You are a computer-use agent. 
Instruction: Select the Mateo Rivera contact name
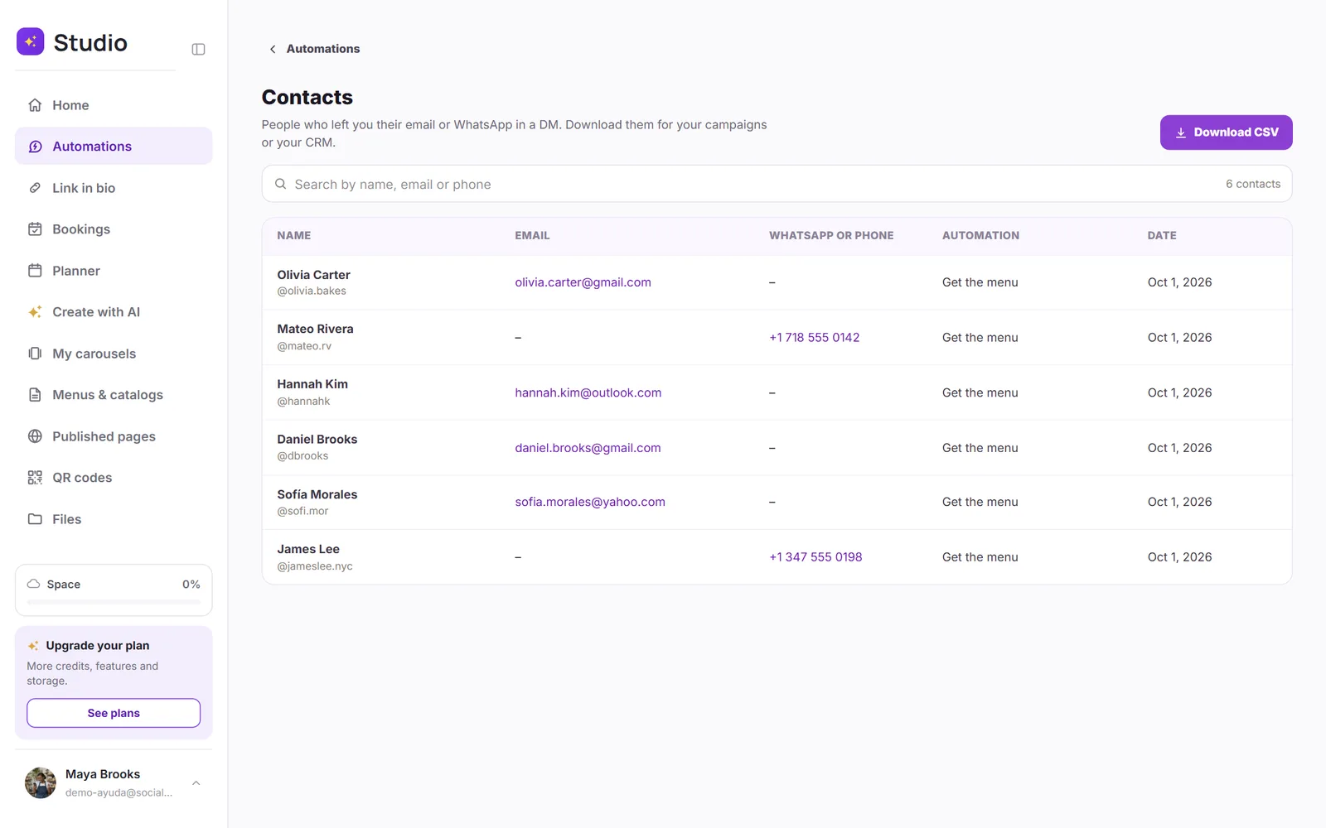(x=315, y=329)
